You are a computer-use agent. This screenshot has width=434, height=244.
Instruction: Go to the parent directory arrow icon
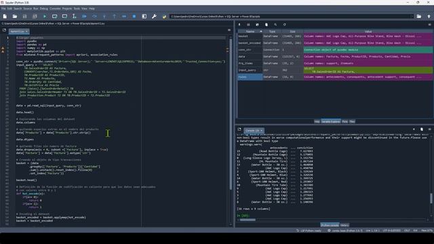[429, 16]
